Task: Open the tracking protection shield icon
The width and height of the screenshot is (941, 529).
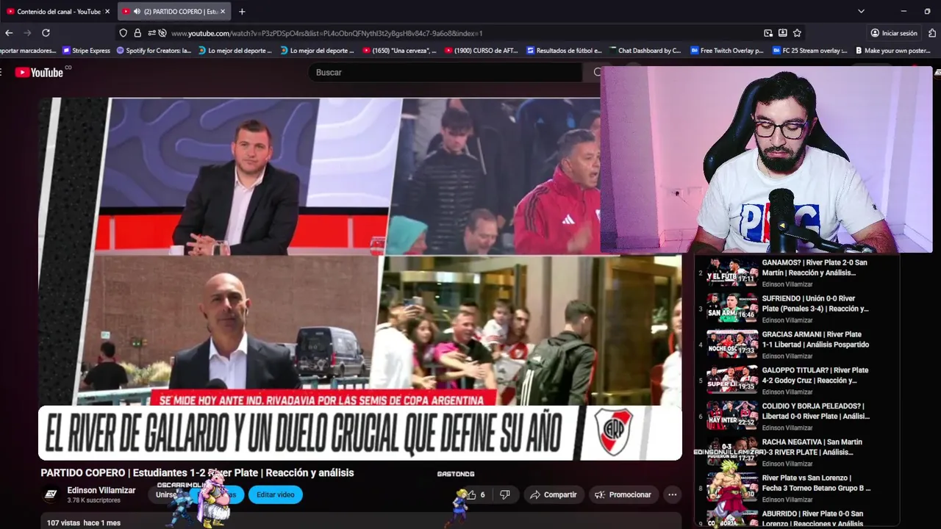Action: [124, 33]
